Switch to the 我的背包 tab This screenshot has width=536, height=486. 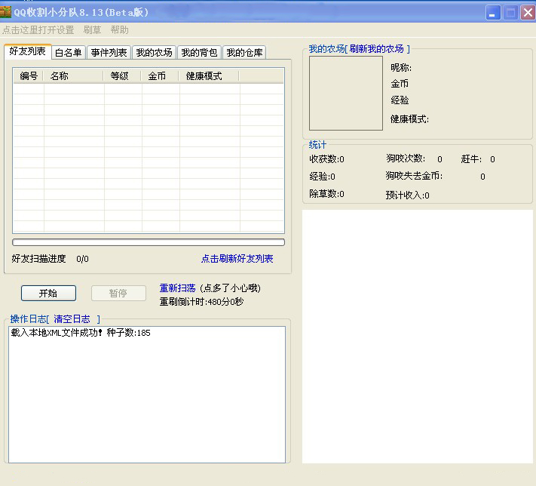[x=199, y=53]
